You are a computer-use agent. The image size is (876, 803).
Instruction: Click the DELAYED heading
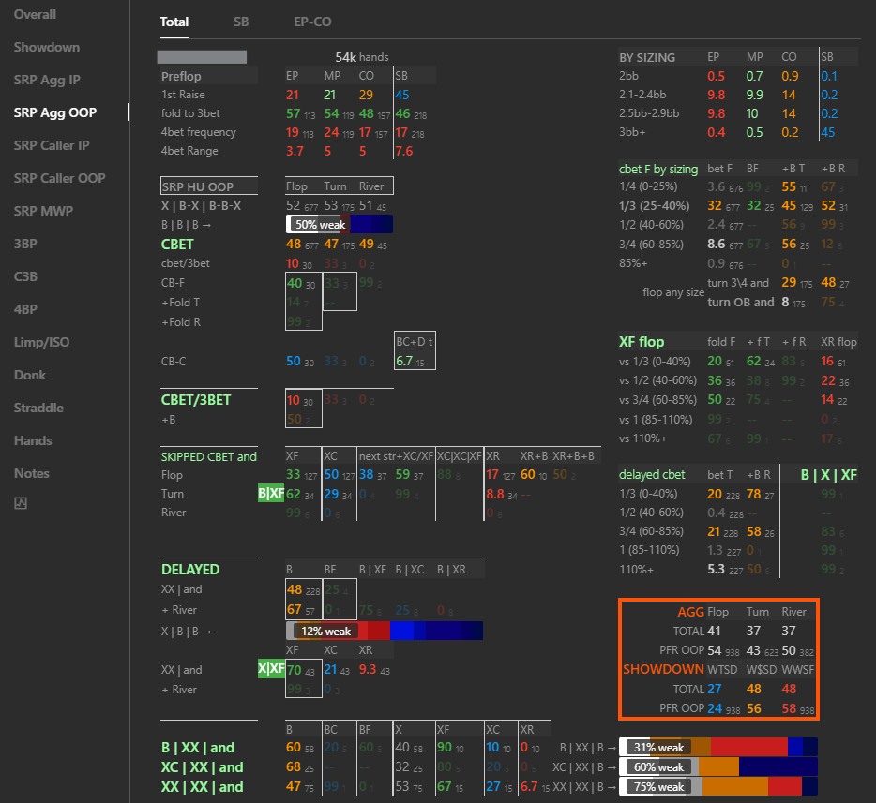(190, 570)
